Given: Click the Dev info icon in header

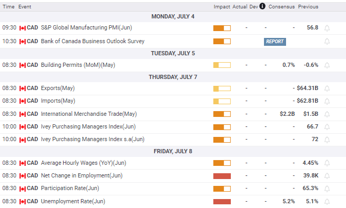Looking at the screenshot, I should point(262,6).
